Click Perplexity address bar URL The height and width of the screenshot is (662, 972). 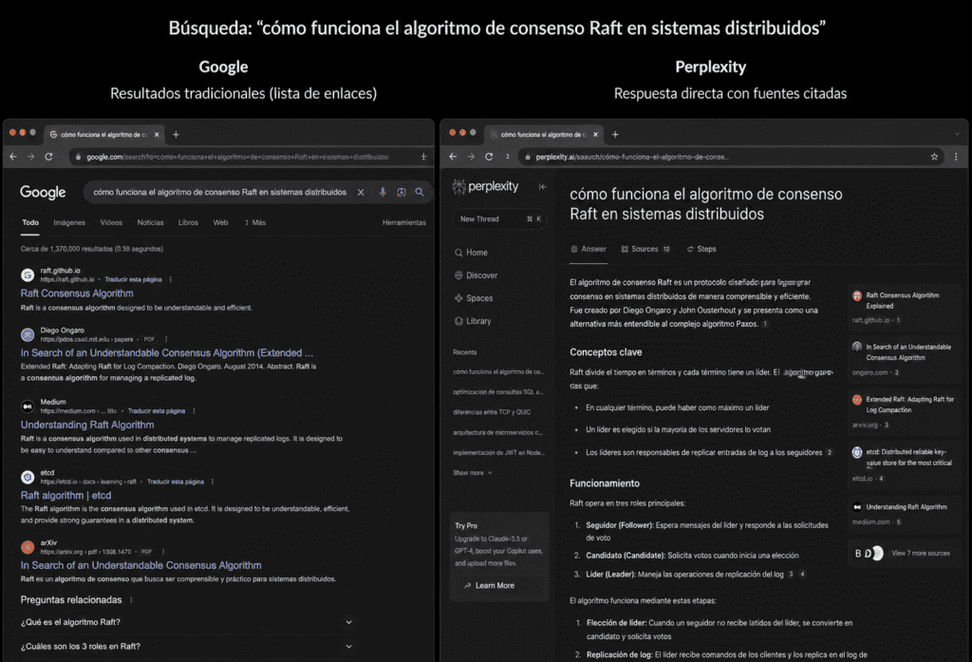click(x=632, y=157)
